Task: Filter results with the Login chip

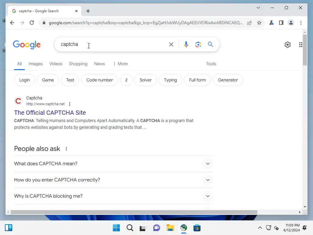Action: pos(24,80)
